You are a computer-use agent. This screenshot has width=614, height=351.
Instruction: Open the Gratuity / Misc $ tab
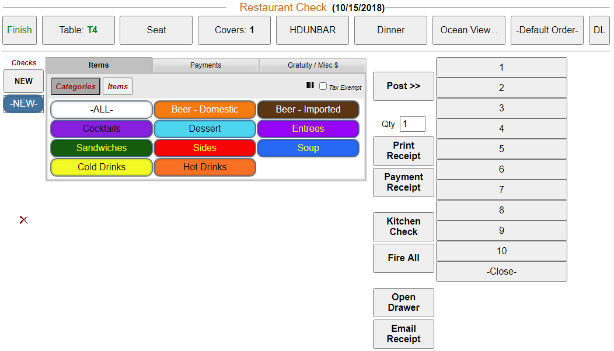click(312, 65)
